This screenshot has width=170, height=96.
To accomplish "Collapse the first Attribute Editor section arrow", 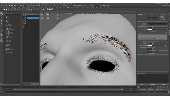I will tap(138, 22).
